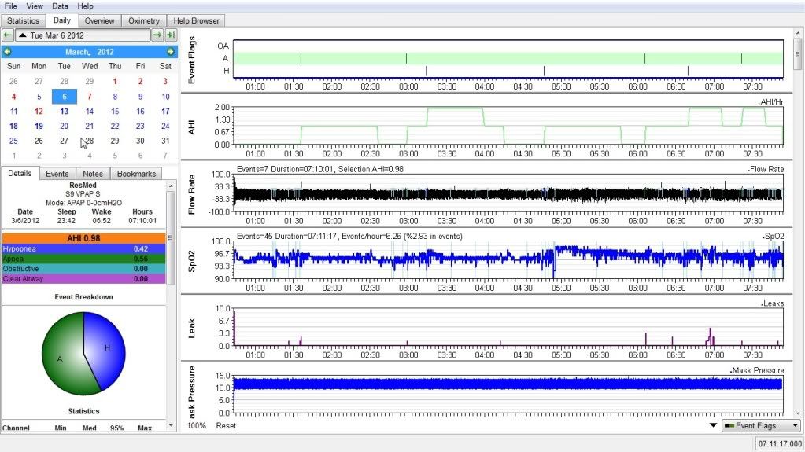Open the Data menu

[x=58, y=6]
